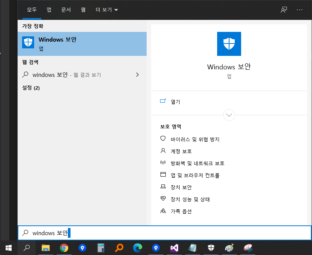Click the laptop icon for device security
Image resolution: width=312 pixels, height=255 pixels.
click(163, 186)
